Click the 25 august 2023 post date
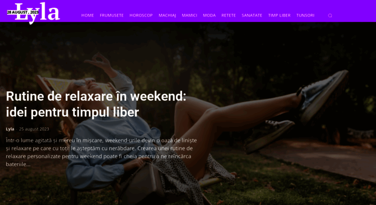 (34, 129)
